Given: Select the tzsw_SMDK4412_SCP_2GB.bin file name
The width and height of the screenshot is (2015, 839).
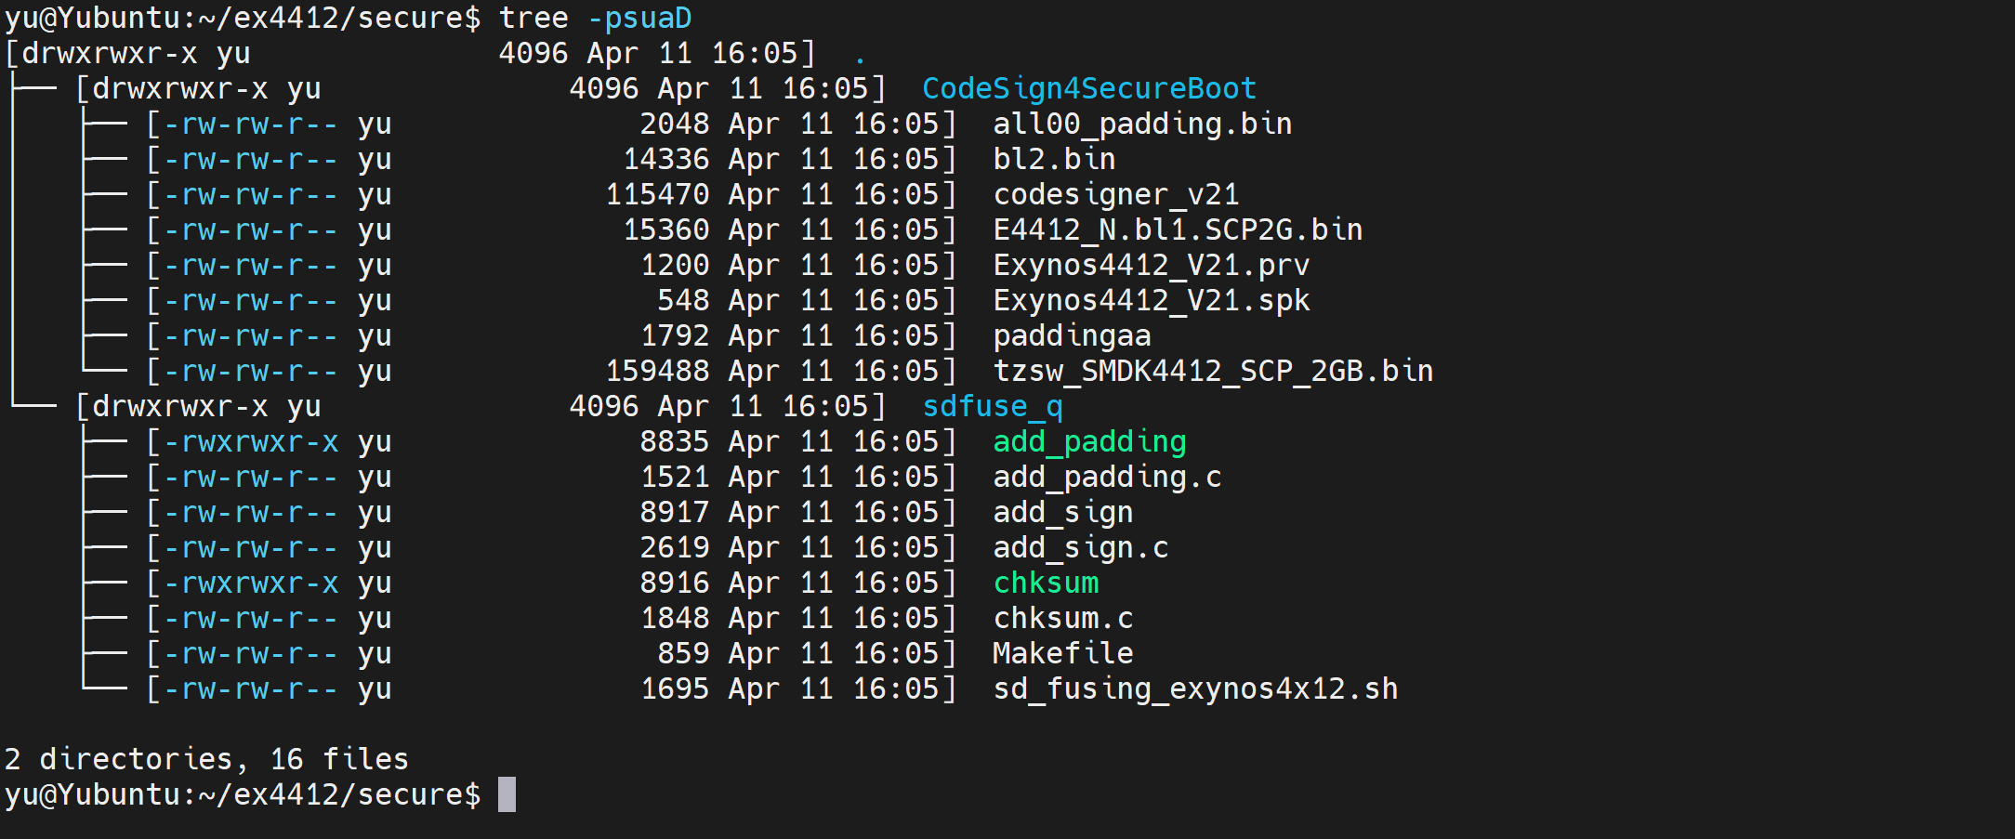Looking at the screenshot, I should pyautogui.click(x=1213, y=372).
